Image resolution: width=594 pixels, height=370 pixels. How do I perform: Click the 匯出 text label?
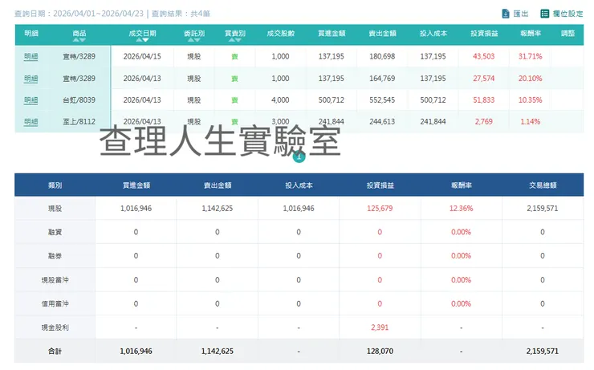(520, 14)
